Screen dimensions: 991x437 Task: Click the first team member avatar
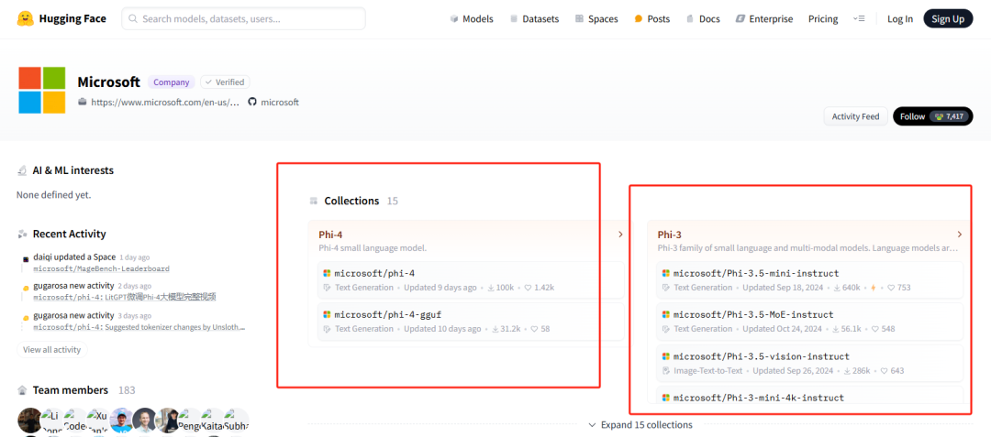coord(29,420)
